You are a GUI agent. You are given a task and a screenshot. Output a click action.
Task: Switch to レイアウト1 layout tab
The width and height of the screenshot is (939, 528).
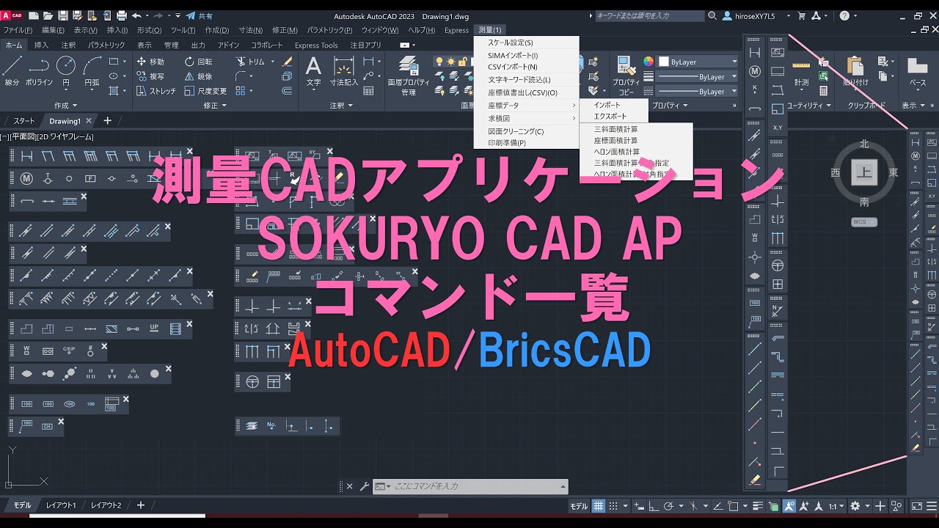pos(61,505)
